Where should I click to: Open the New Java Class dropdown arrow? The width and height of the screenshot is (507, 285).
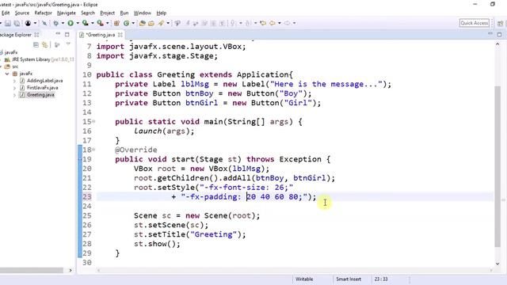[133, 23]
